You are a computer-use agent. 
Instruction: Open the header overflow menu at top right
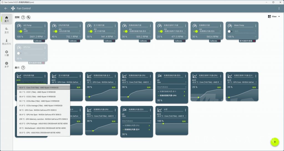tap(279, 8)
